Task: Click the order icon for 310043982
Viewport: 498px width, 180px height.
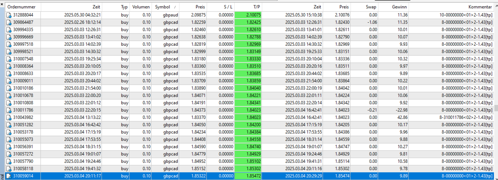Action: point(9,117)
